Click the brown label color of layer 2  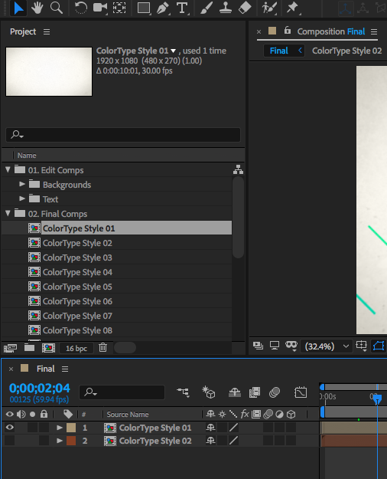point(71,441)
